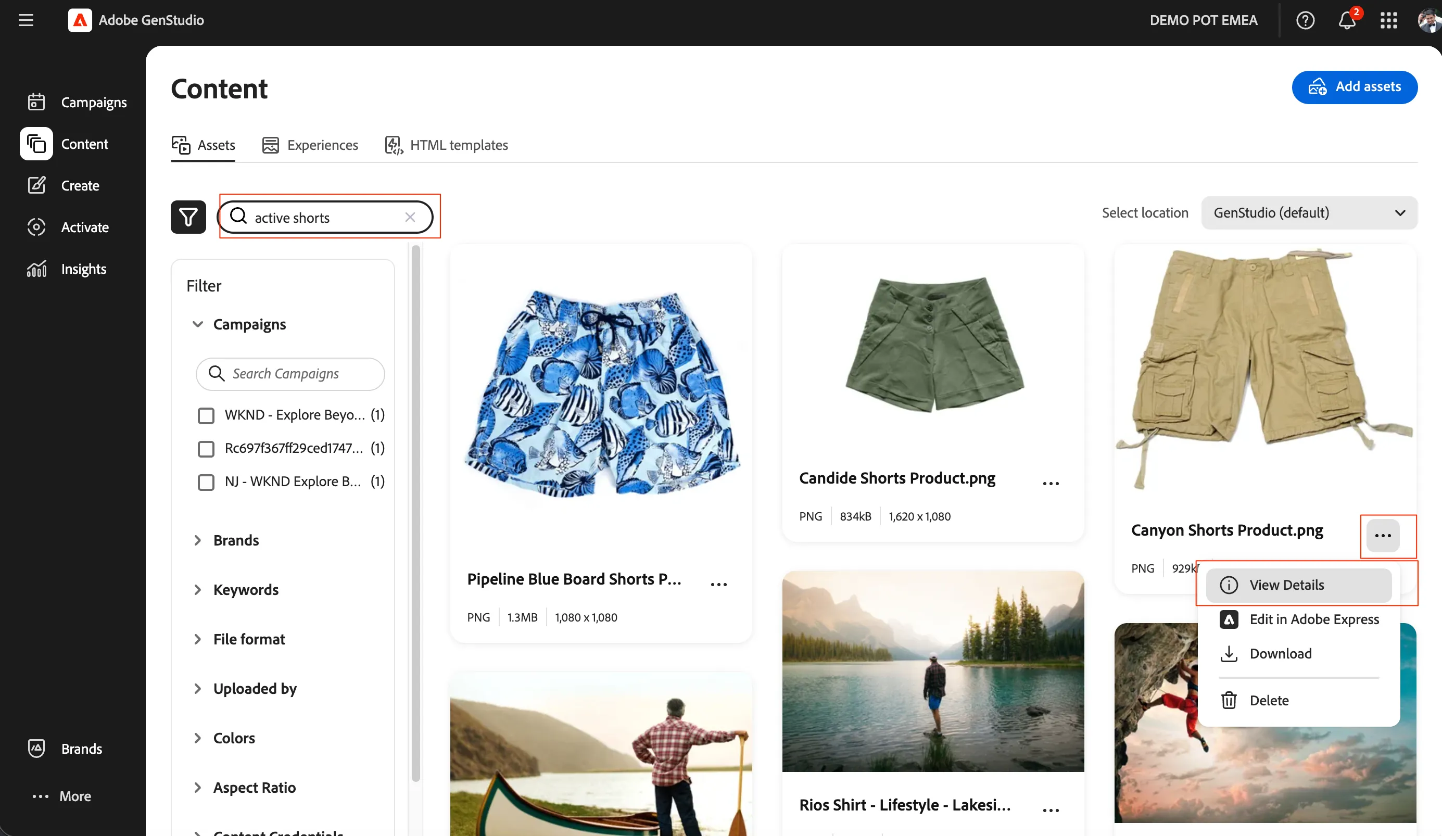Check the NJ - WKND Explore B... campaign filter
Image resolution: width=1442 pixels, height=836 pixels.
(x=206, y=482)
